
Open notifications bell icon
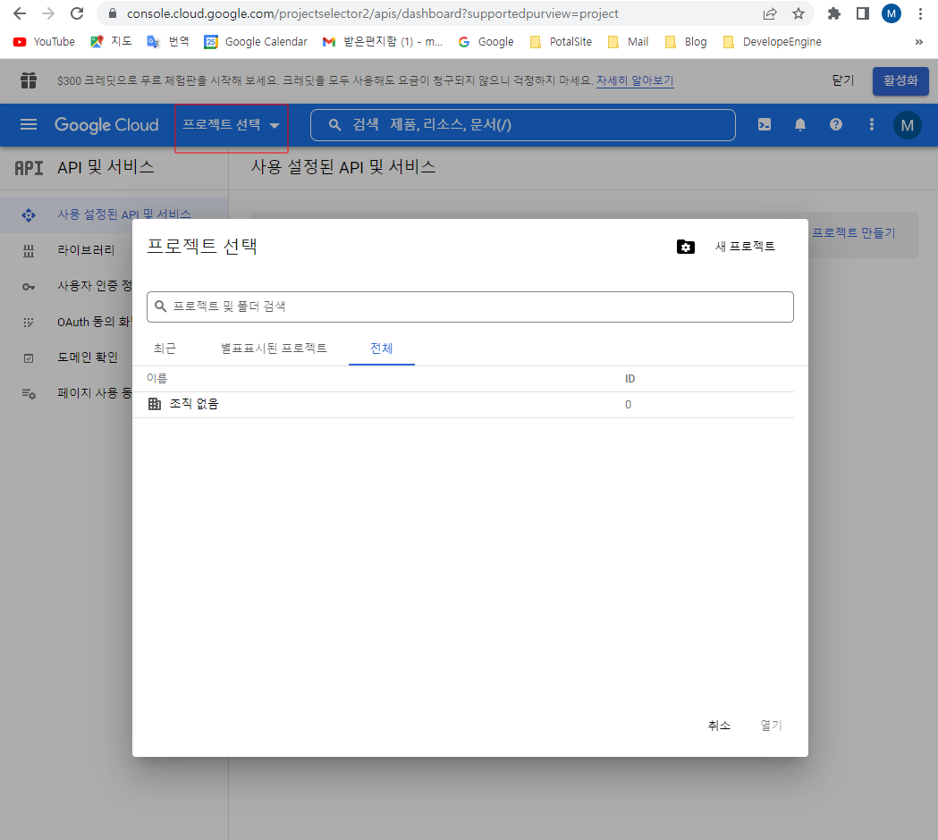coord(799,124)
